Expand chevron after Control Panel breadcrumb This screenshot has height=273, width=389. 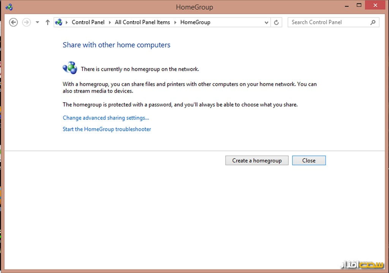click(x=110, y=22)
